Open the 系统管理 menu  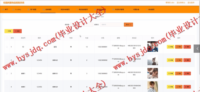(151, 10)
